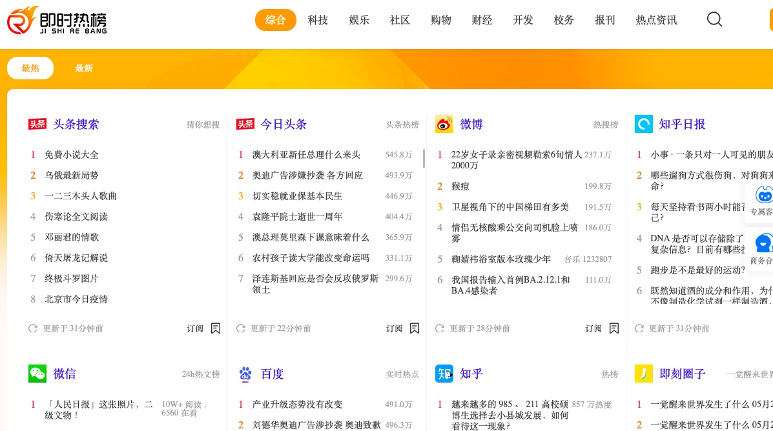This screenshot has width=773, height=431.
Task: Click the 即刻圈子 yellow logo icon
Action: 643,374
